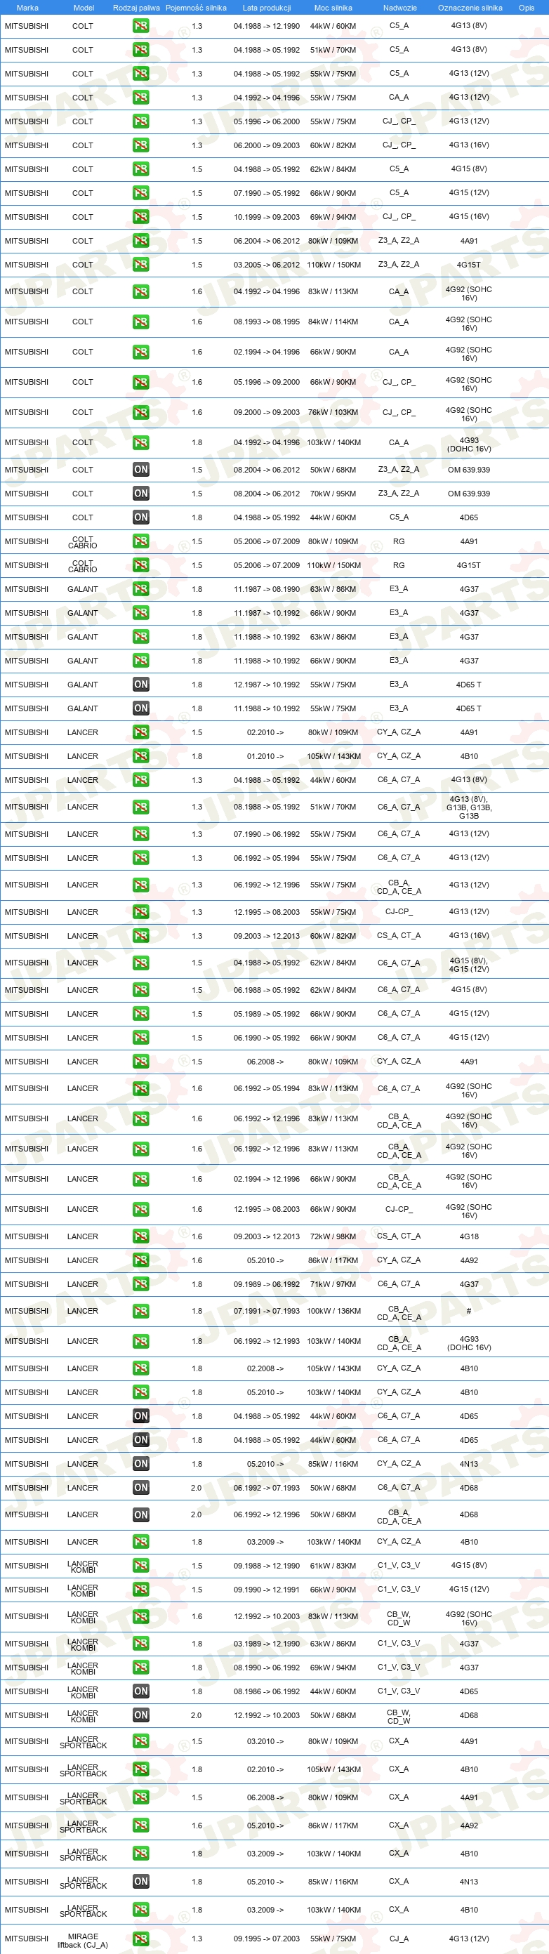This screenshot has height=1954, width=549.
Task: Click the '11.1987 -> 08.1990' production years cell
Action: (266, 589)
